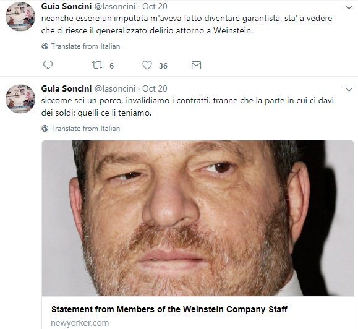This screenshot has width=358, height=329.
Task: Retweet the first tweet with 6 retweets
Action: 97,66
